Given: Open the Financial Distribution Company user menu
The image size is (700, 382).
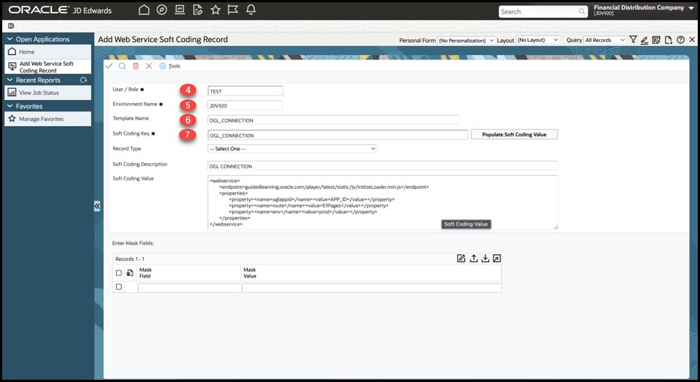Looking at the screenshot, I should point(643,10).
